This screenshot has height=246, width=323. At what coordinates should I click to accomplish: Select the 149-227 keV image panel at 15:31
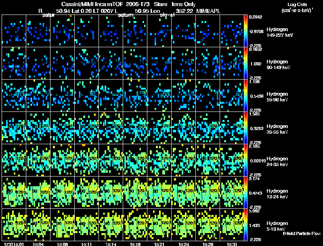232,31
